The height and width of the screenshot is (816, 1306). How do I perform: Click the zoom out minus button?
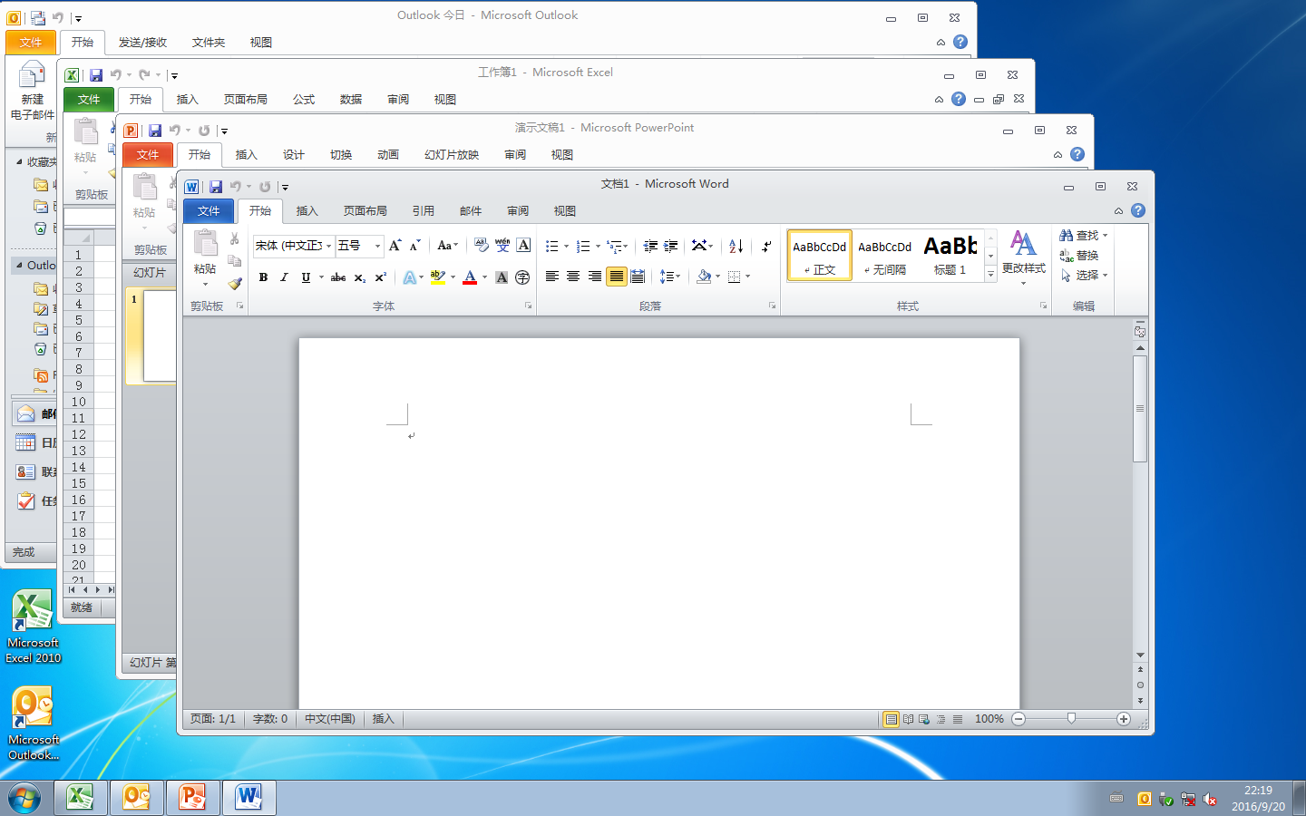[x=1018, y=719]
